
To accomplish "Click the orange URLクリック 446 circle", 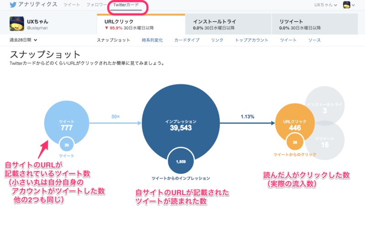I will (295, 122).
